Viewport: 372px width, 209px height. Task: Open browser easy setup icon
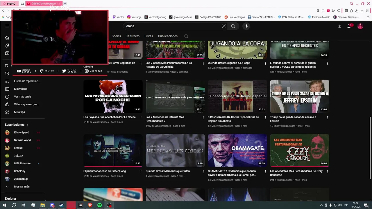tap(367, 11)
